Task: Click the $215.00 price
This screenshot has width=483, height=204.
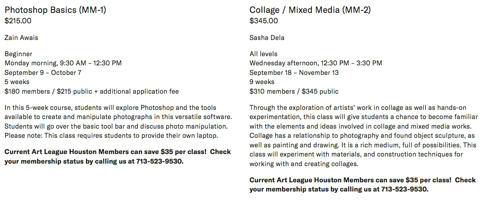Action: pyautogui.click(x=18, y=21)
